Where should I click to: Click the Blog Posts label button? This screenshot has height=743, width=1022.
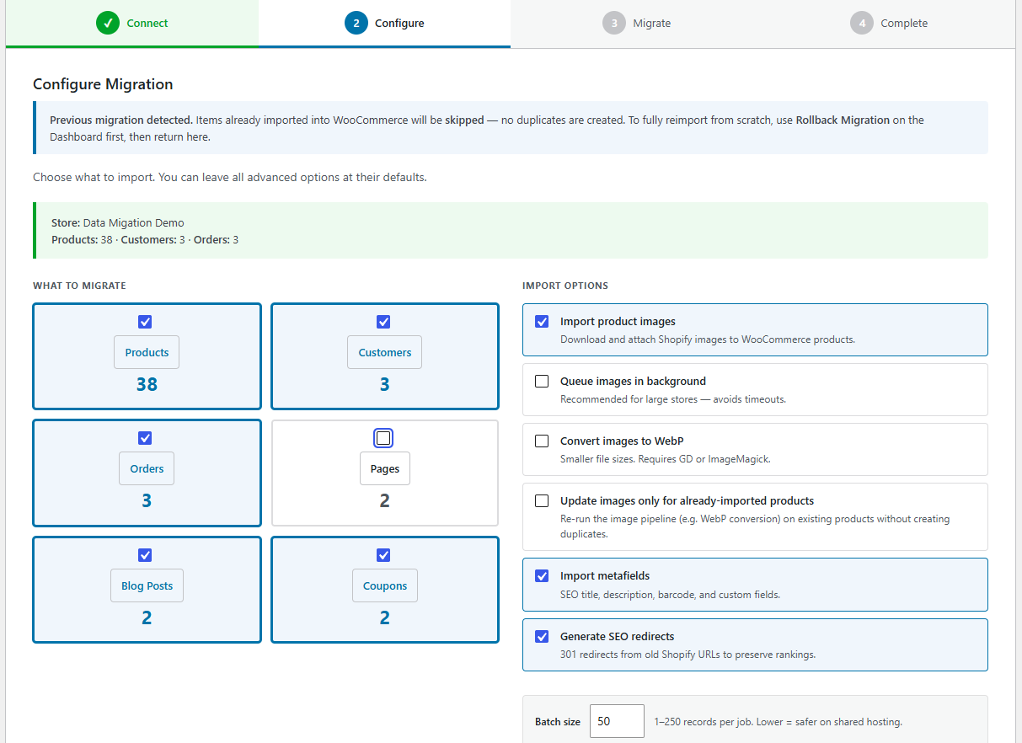click(147, 586)
